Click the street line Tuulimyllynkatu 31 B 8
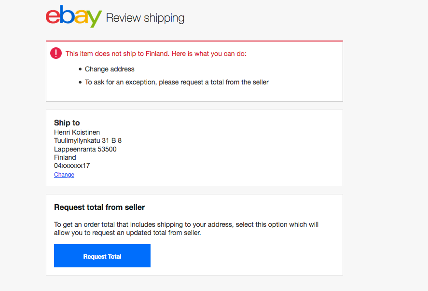 pos(88,140)
